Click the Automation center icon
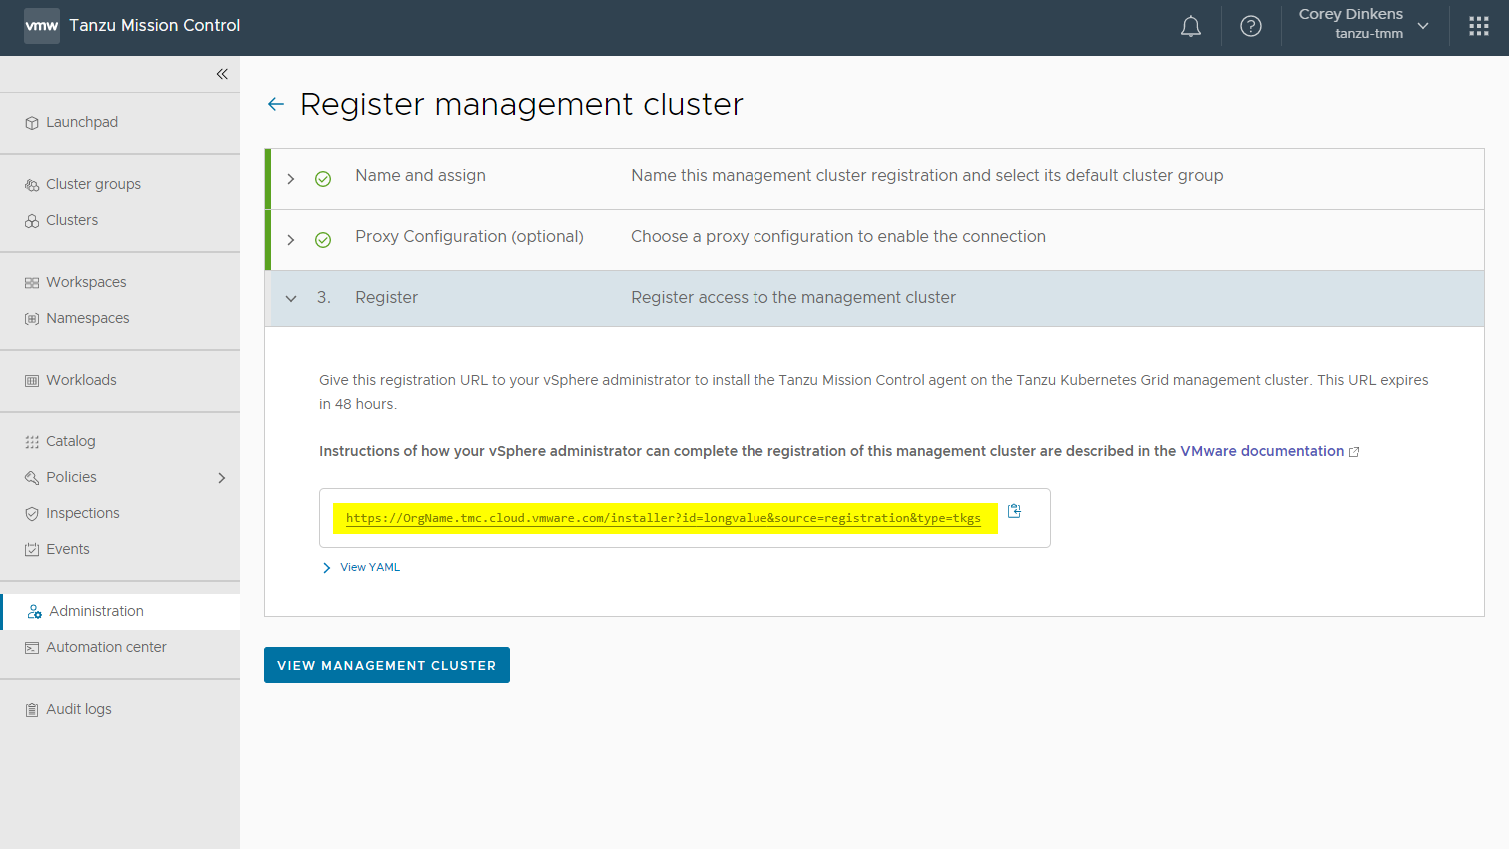 tap(32, 648)
